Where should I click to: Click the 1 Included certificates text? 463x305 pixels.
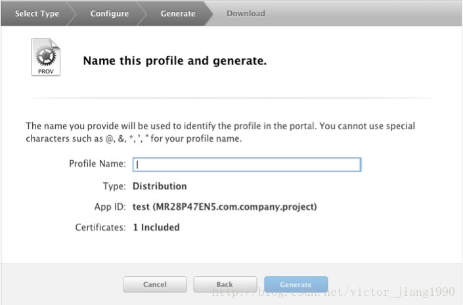click(x=156, y=228)
